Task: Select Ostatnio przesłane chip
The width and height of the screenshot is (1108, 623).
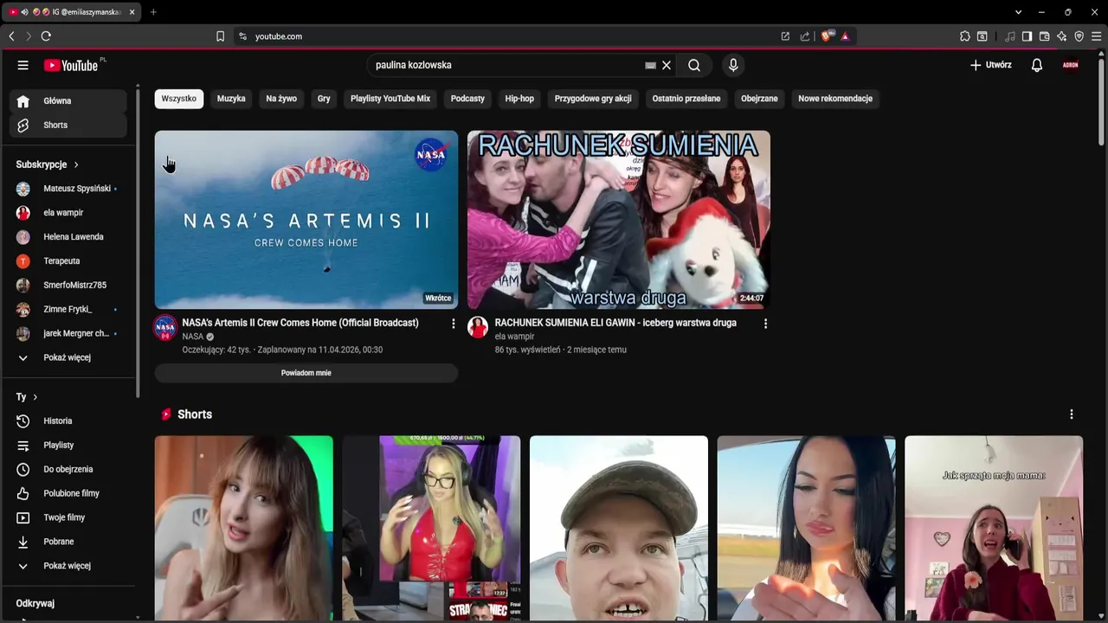Action: click(686, 99)
